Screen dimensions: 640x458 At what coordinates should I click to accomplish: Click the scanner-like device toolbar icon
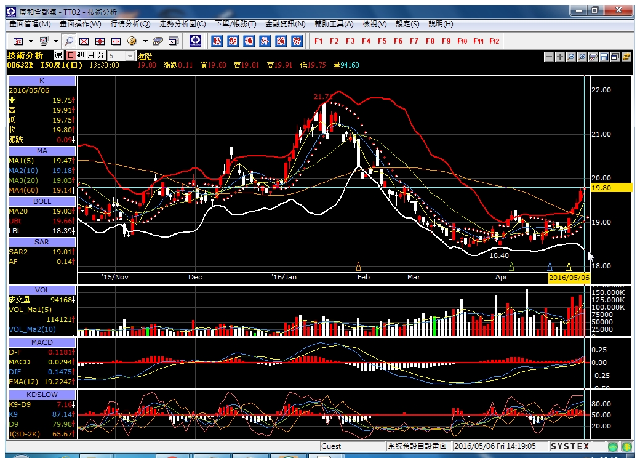[158, 41]
